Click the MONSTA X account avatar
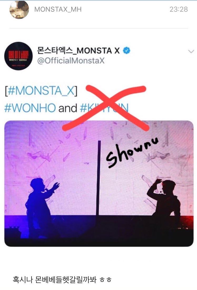 coord(18,56)
